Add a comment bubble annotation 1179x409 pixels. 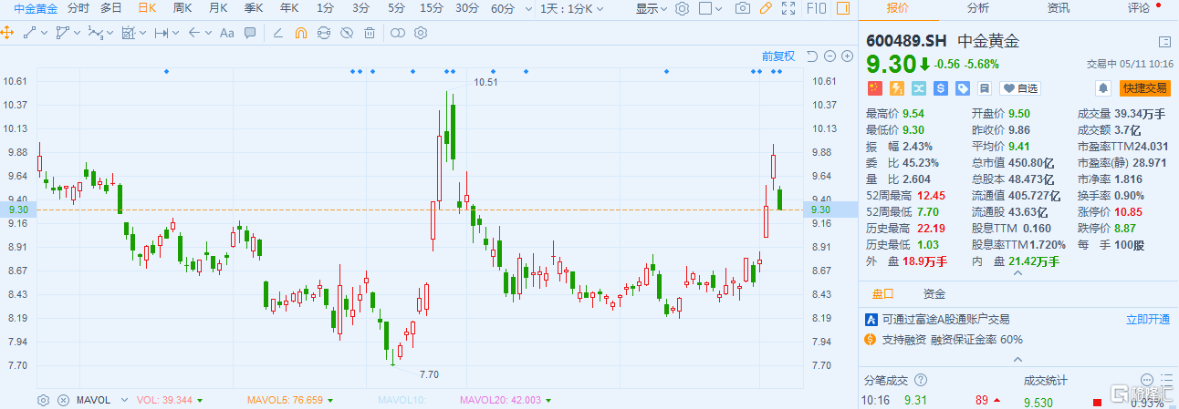(x=250, y=33)
